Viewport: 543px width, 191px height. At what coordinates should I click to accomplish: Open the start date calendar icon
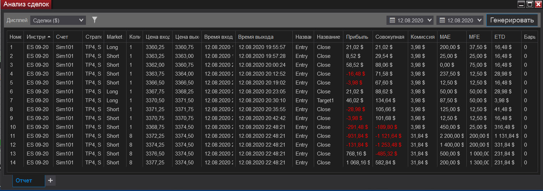392,20
